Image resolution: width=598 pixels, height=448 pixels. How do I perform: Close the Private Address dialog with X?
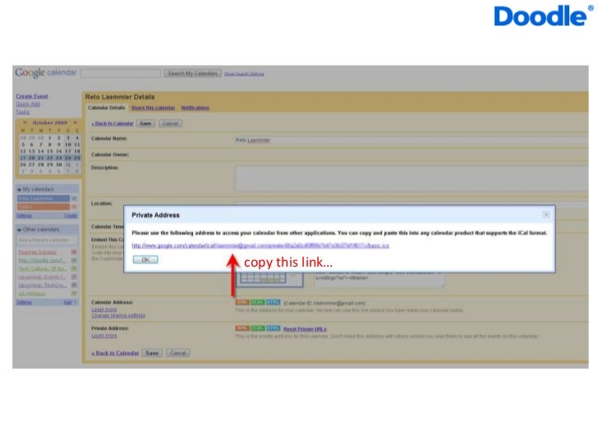point(546,215)
